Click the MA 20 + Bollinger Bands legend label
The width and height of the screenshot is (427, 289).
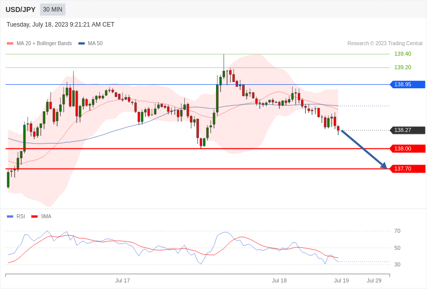44,43
